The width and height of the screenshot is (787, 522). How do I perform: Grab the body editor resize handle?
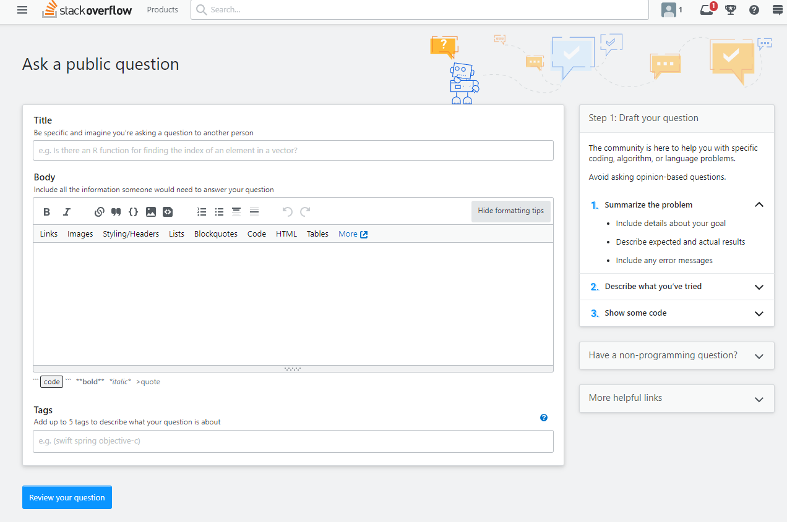[293, 369]
